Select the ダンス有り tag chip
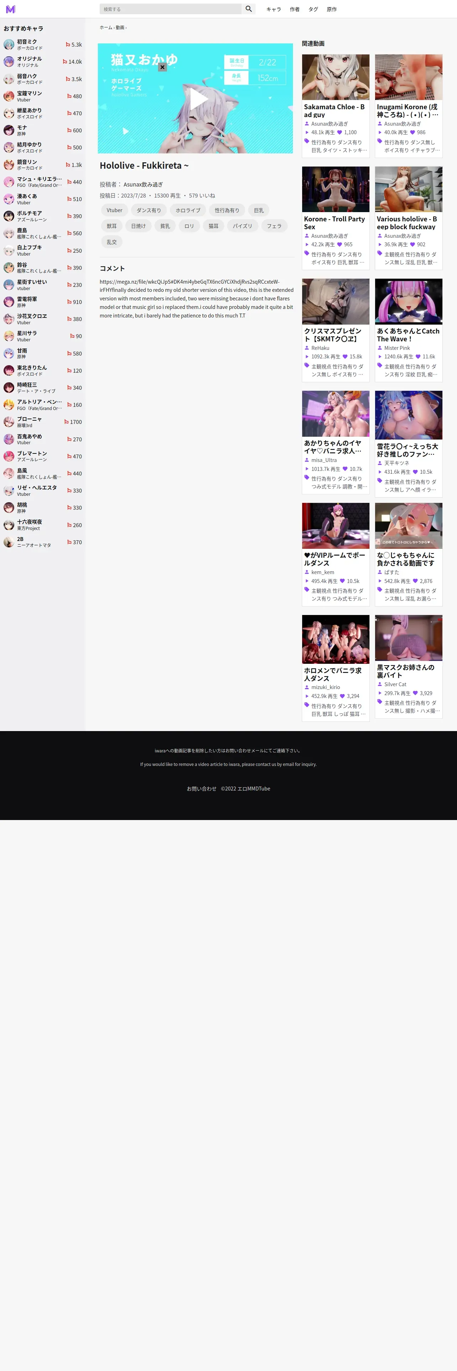The height and width of the screenshot is (1371, 457). (x=149, y=210)
